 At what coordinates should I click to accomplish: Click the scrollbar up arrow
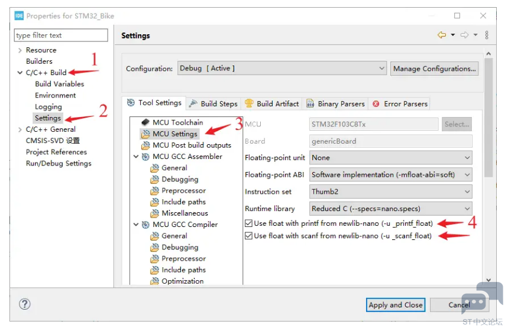pos(488,53)
